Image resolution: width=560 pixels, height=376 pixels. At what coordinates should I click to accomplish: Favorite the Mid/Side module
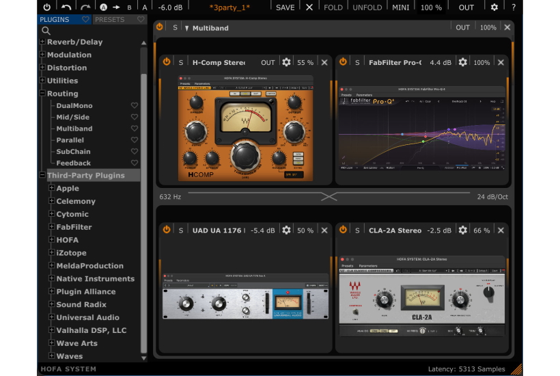(x=135, y=117)
